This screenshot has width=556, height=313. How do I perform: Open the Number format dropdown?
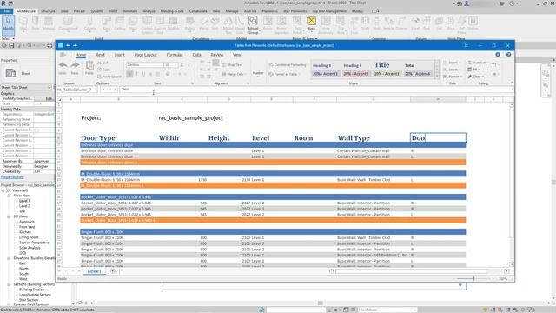(258, 73)
